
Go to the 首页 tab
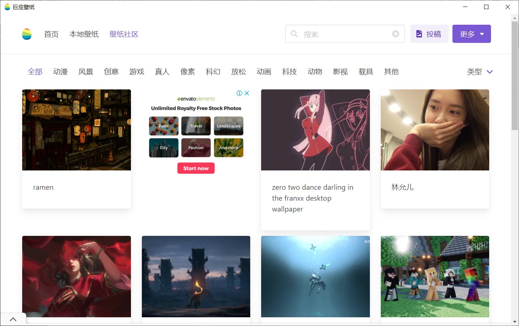click(x=51, y=34)
